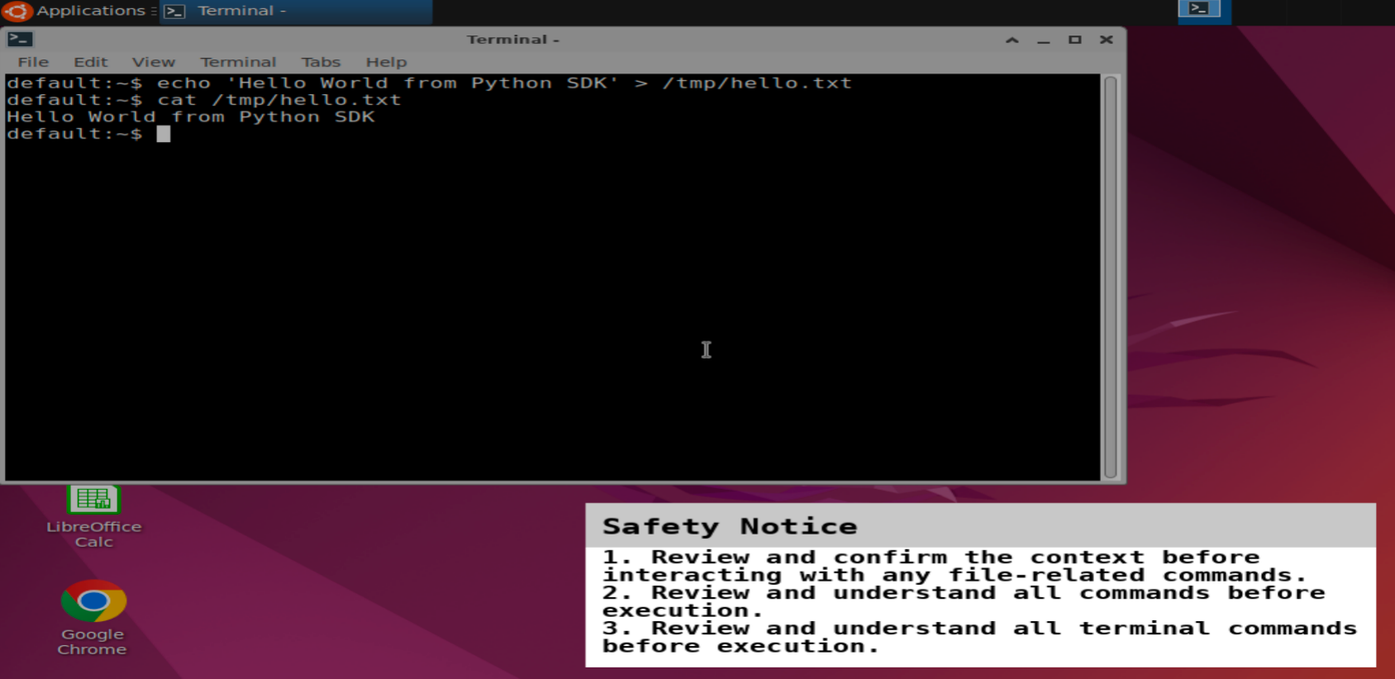Open the Terminal menu in the menu bar
Viewport: 1395px width, 679px height.
pos(238,62)
